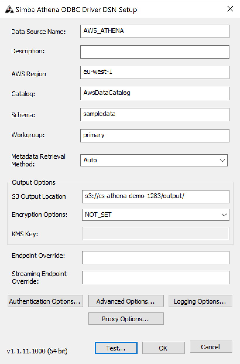Expand the Metadata Retrieval Method dropdown
The image size is (240, 364).
pyautogui.click(x=222, y=160)
